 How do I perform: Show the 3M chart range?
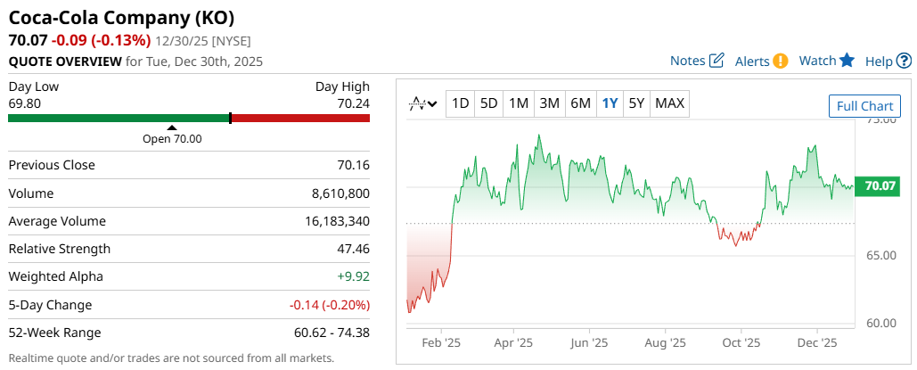pyautogui.click(x=549, y=103)
